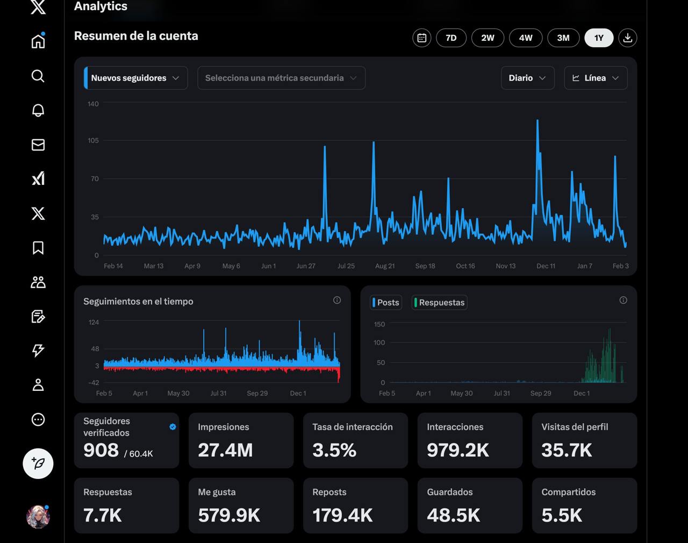
Task: Show info for Seguimientos en el tiempo
Action: click(x=337, y=301)
